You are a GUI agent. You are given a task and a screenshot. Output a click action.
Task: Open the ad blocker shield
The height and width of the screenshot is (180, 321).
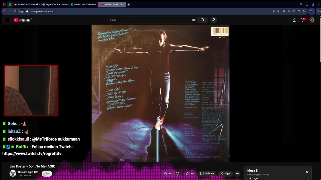(284, 11)
